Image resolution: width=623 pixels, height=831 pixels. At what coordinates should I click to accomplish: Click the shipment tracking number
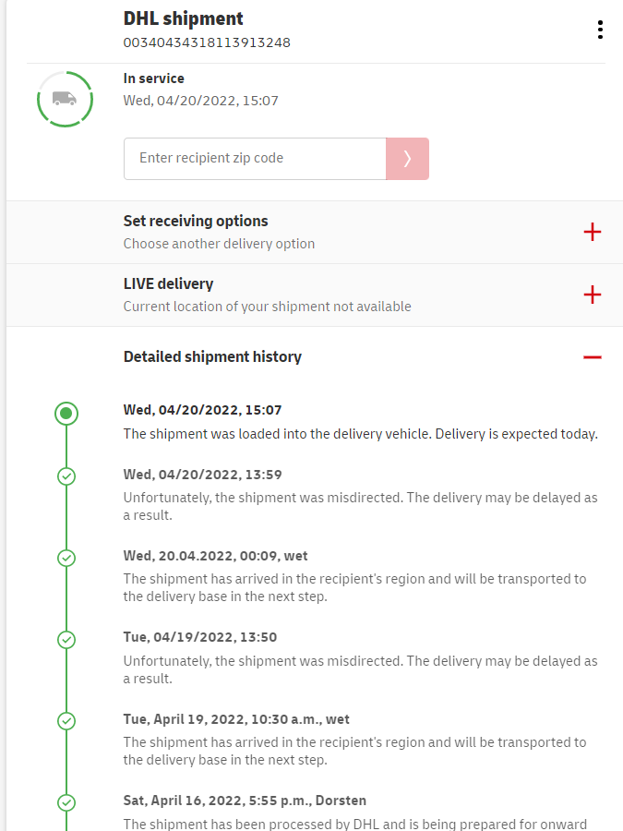(208, 42)
